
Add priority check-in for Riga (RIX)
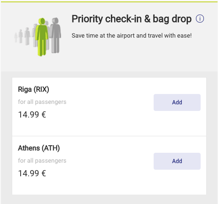click(177, 102)
